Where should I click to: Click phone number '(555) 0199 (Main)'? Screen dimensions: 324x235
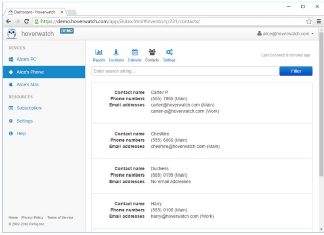(169, 175)
